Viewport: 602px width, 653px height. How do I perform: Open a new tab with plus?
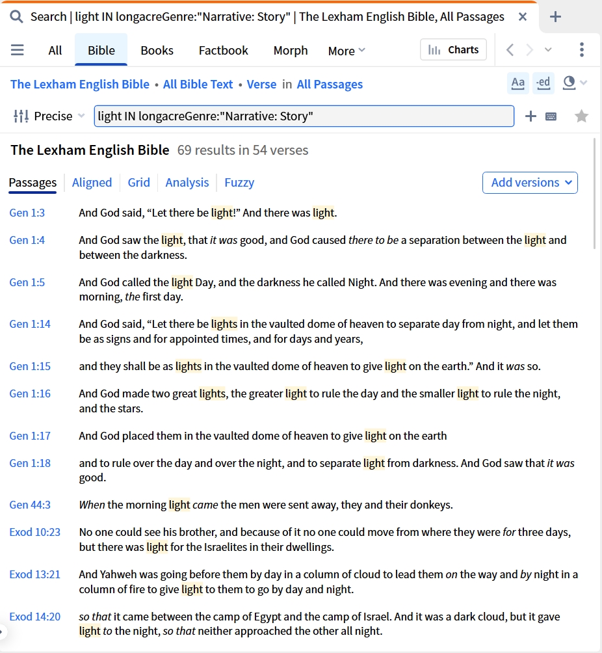click(x=555, y=17)
